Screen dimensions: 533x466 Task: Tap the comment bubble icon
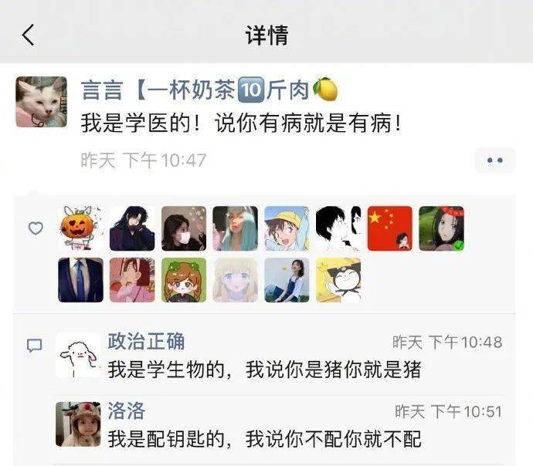pyautogui.click(x=35, y=346)
